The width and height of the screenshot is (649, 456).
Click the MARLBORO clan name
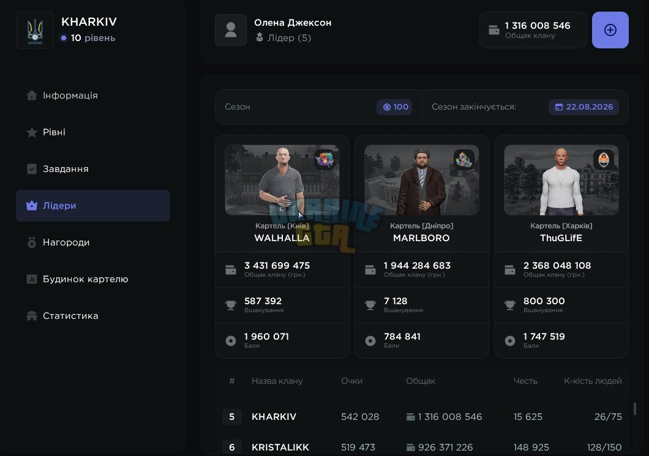(421, 238)
